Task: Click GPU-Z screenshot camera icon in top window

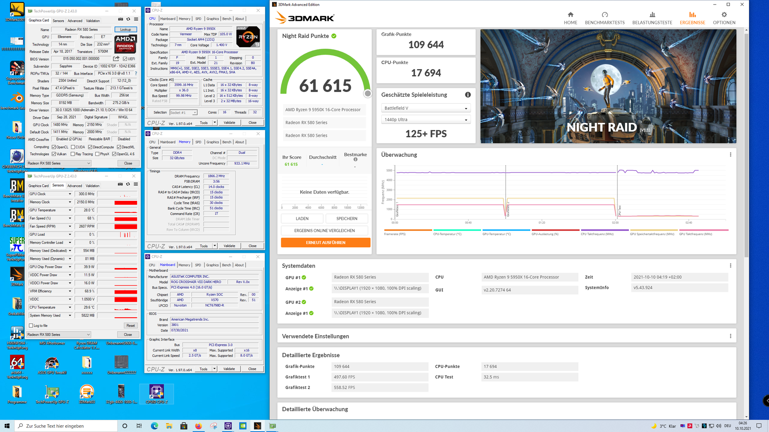Action: (121, 19)
